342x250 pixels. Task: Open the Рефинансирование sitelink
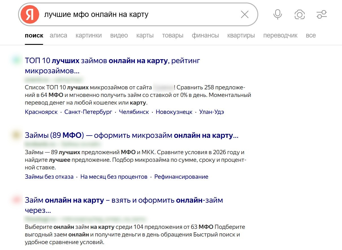point(181,177)
